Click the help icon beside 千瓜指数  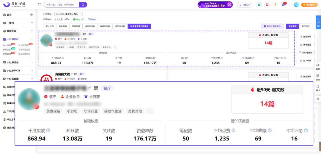pos(63,58)
